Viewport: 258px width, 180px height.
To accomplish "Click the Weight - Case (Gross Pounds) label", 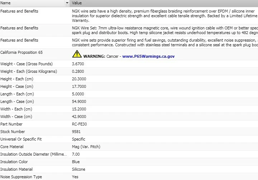I will click(26, 64).
